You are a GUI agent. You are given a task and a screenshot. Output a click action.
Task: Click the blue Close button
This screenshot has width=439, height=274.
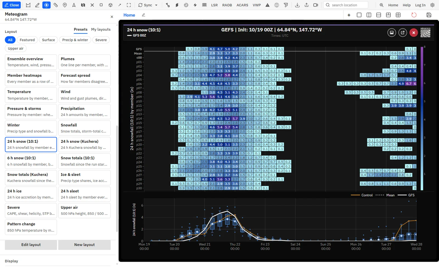click(x=12, y=5)
